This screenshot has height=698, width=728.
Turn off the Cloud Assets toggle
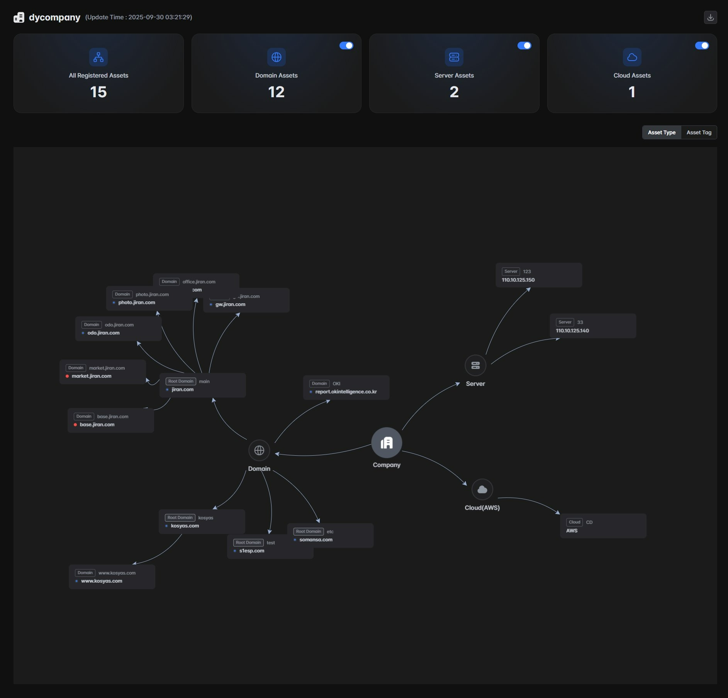click(x=702, y=46)
